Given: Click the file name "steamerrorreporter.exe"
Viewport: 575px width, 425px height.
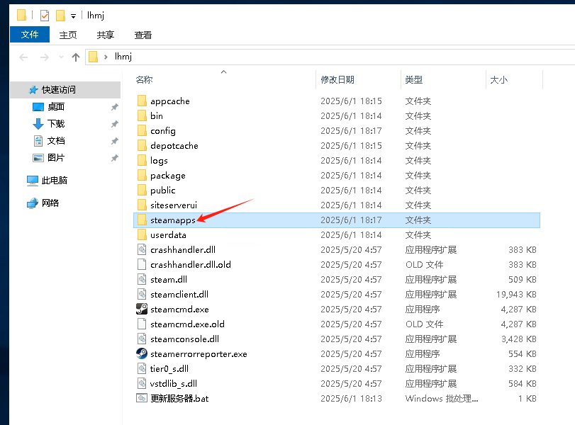Looking at the screenshot, I should [x=199, y=354].
